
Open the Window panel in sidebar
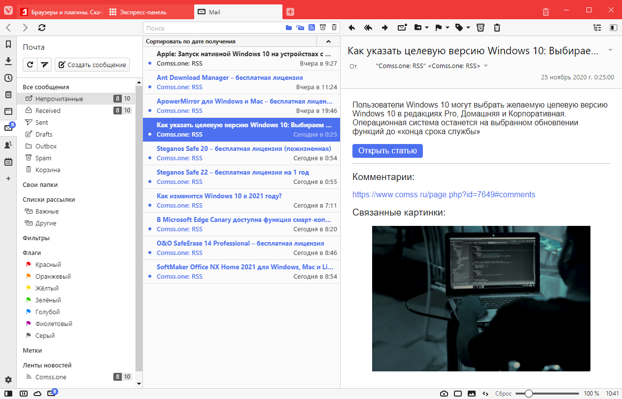pyautogui.click(x=8, y=111)
